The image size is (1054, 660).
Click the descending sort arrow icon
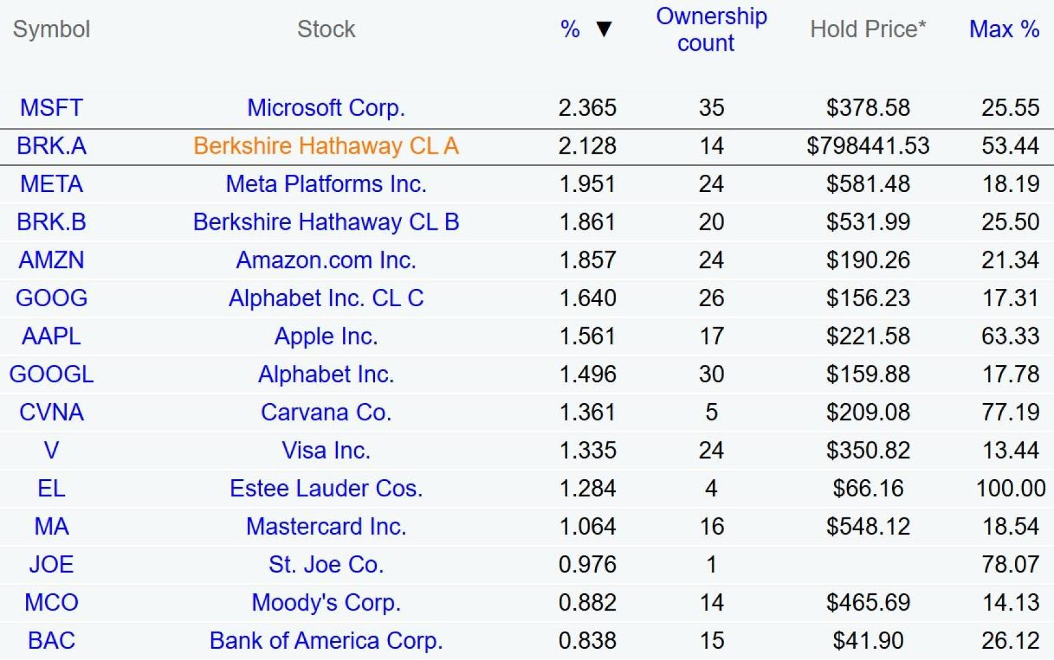[x=604, y=29]
